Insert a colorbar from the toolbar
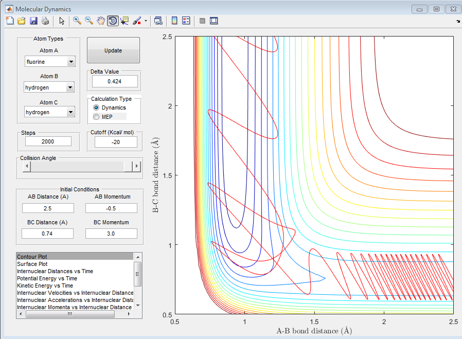This screenshot has width=462, height=339. (x=174, y=21)
